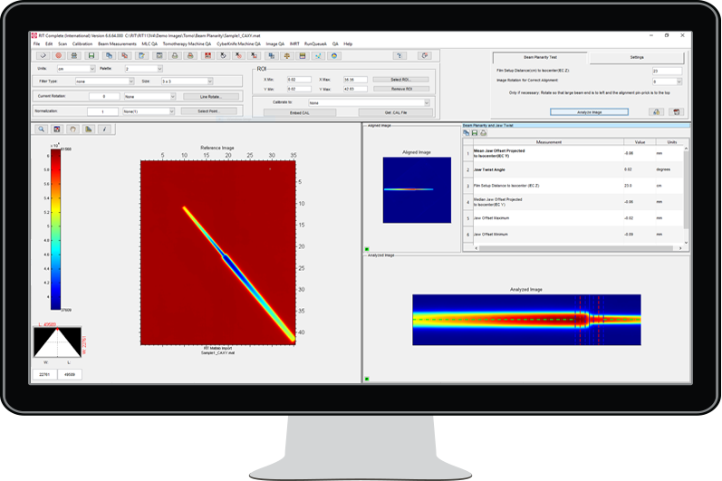Click the Select ROI button
Image resolution: width=722 pixels, height=481 pixels.
coord(401,80)
